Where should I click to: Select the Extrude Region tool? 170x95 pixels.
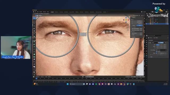click(34, 42)
